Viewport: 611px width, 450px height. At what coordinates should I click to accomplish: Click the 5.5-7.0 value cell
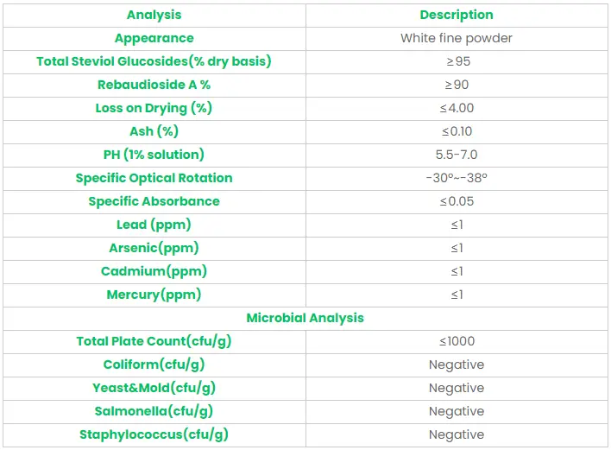pos(457,155)
